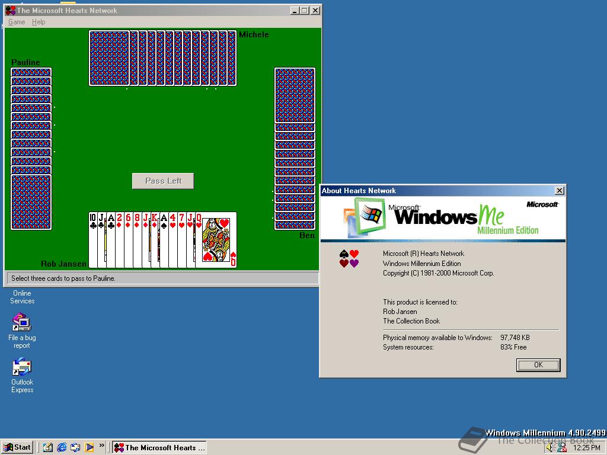Screen dimensions: 607x455
Task: Click Ben's face-down card stack
Action: click(x=295, y=149)
